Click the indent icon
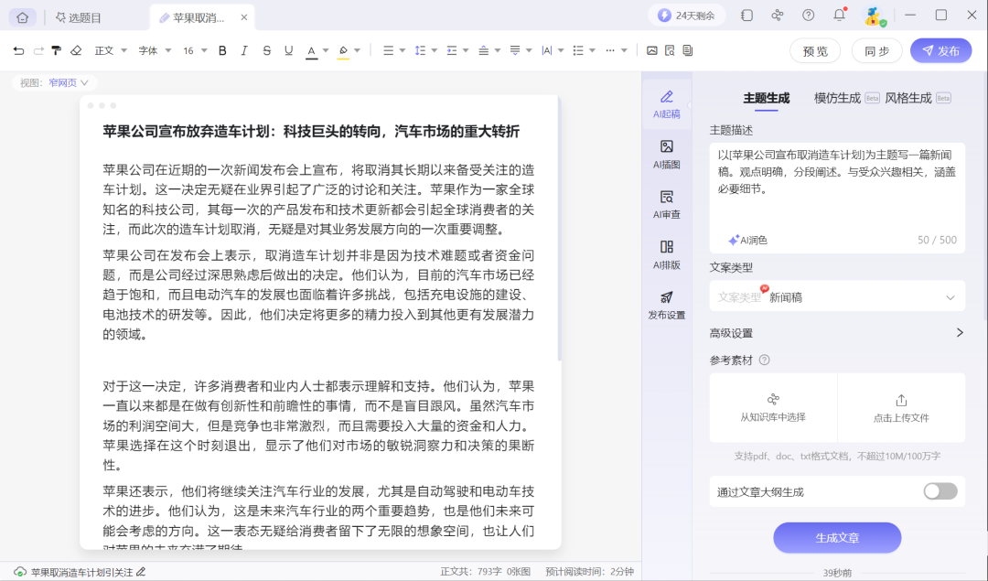The image size is (988, 581). (451, 50)
